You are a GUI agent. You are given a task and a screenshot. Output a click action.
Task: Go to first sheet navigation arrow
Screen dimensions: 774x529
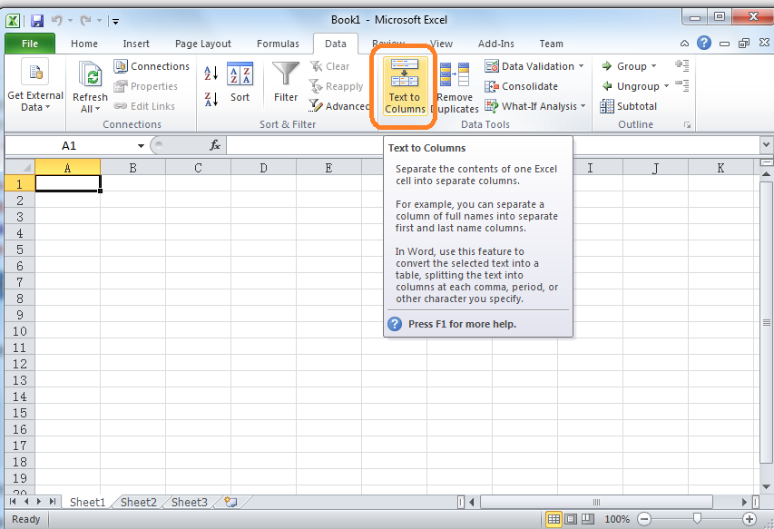(13, 502)
